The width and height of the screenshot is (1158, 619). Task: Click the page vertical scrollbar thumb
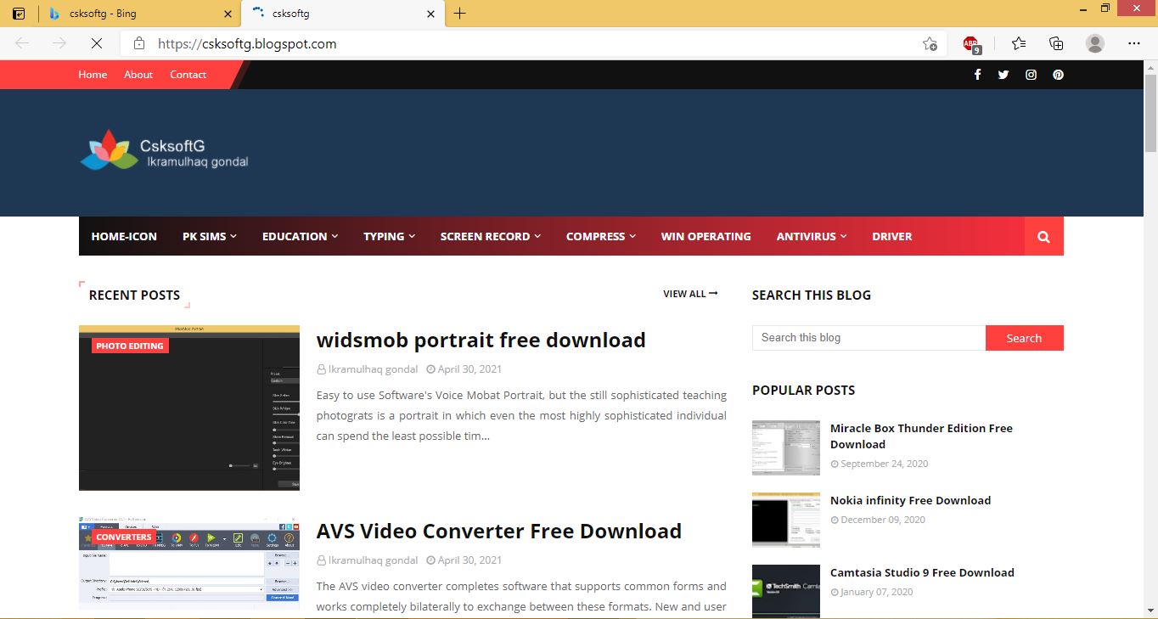pos(1150,112)
